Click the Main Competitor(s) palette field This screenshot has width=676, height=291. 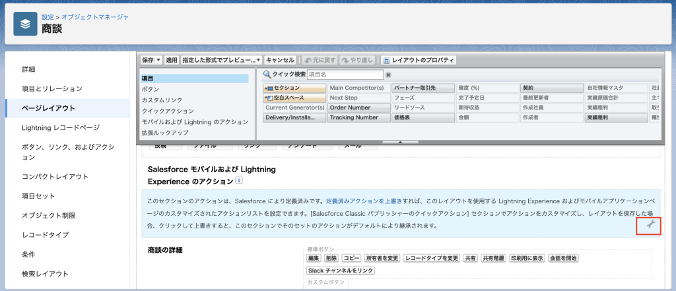coord(358,88)
